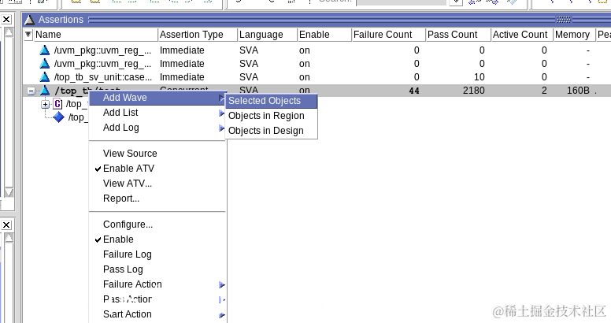Select the second /uvm_pkg::uvm_reg_ assertion icon
611x323 pixels.
(x=45, y=64)
